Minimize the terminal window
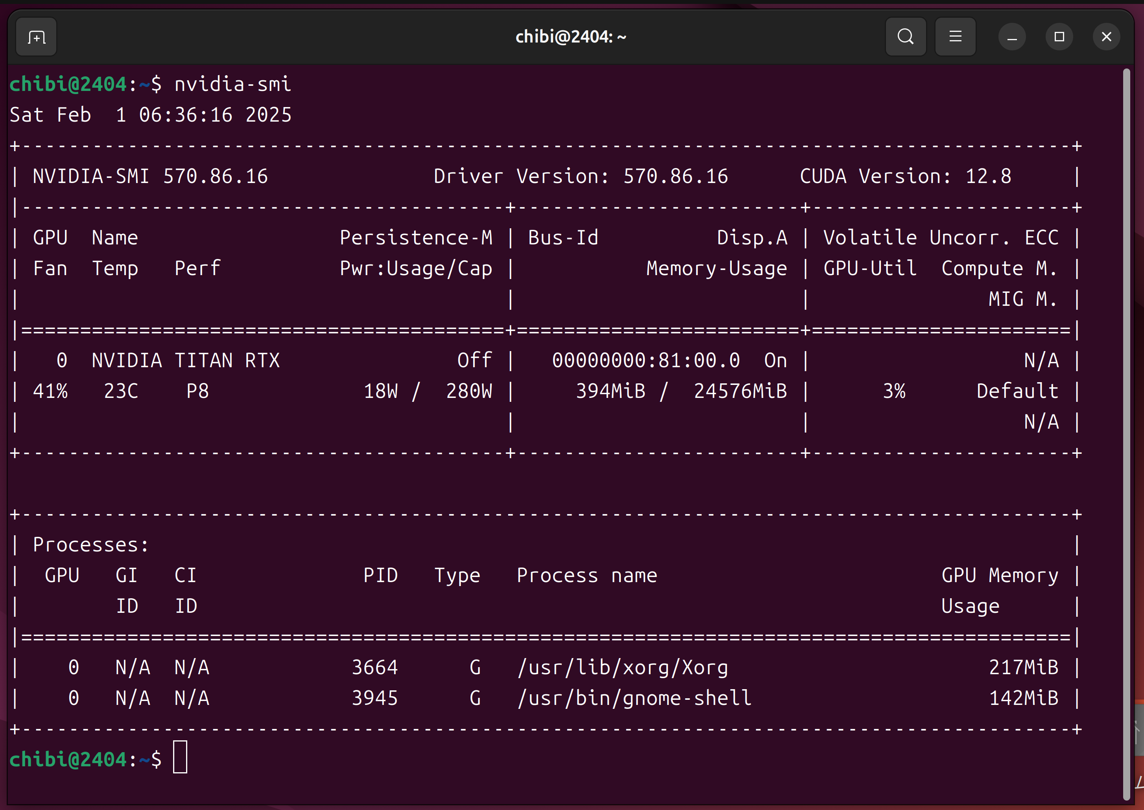Viewport: 1144px width, 810px height. point(1012,37)
